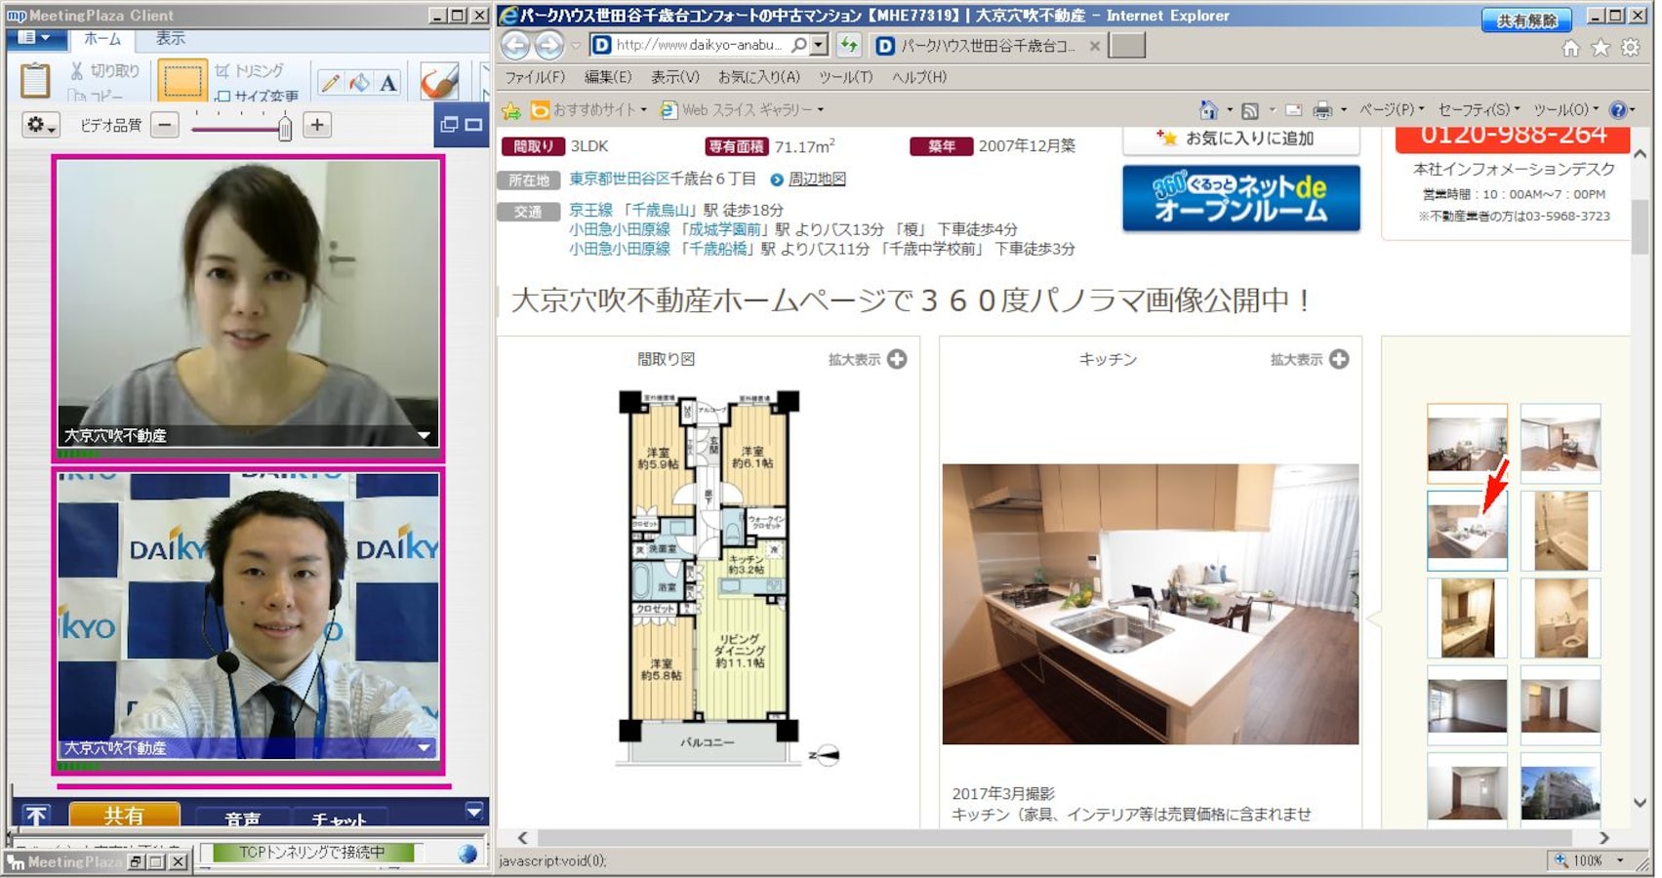The width and height of the screenshot is (1662, 878).
Task: Open the MeetingPlaza settings gear icon
Action: pyautogui.click(x=35, y=125)
